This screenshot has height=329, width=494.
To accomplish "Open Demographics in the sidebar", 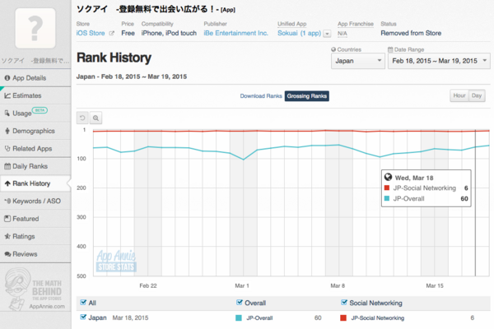I will point(35,131).
